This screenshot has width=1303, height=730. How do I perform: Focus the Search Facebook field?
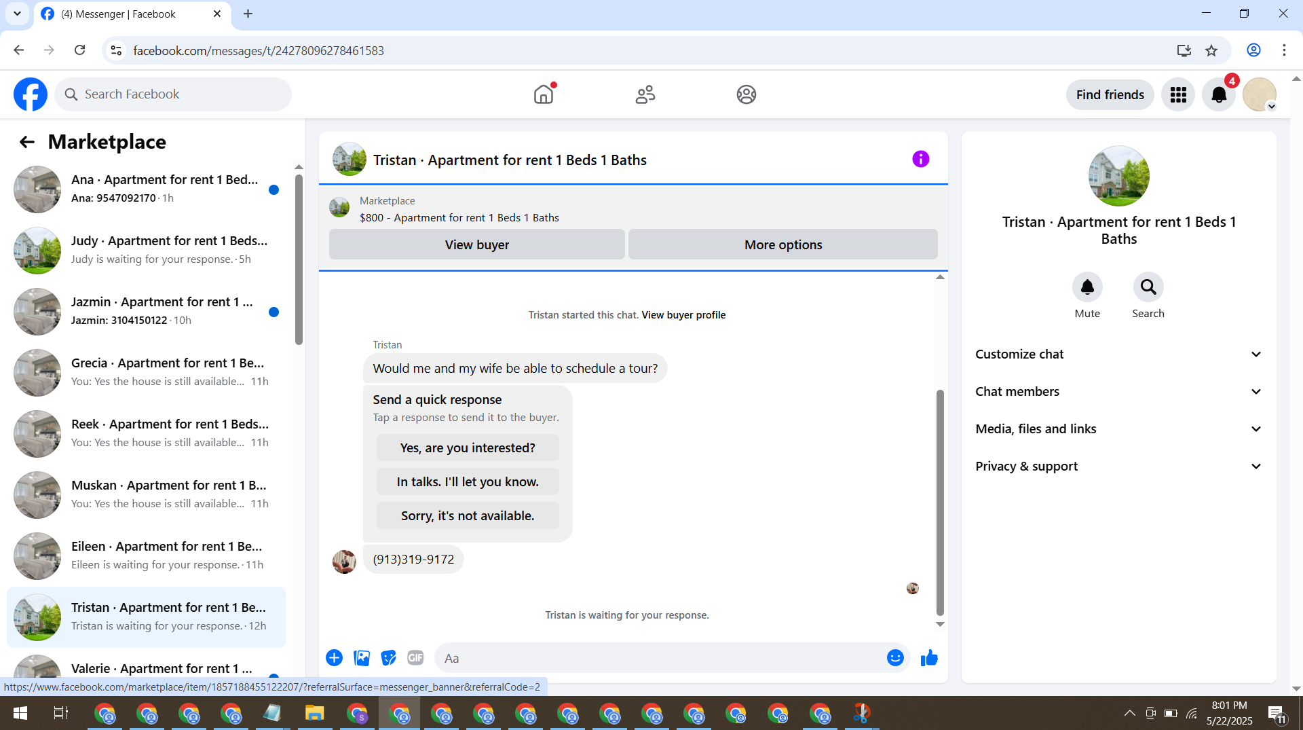(x=173, y=94)
